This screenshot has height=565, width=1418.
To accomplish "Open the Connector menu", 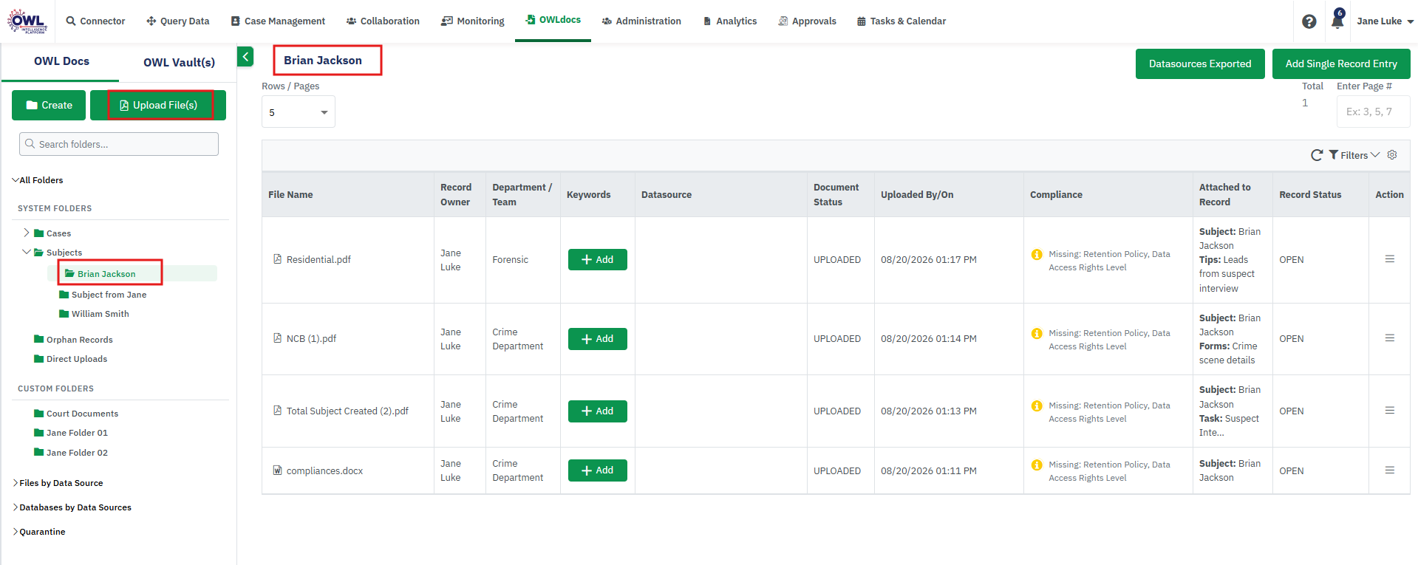I will [x=95, y=21].
